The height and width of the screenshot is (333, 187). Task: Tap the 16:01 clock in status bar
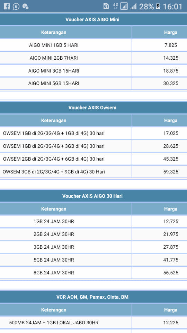pyautogui.click(x=172, y=7)
